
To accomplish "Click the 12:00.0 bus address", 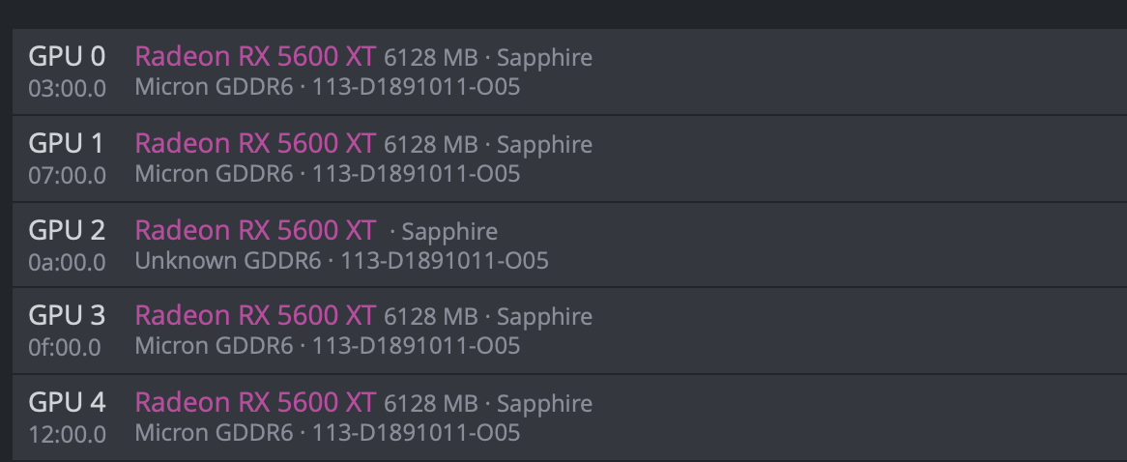I will tap(67, 433).
